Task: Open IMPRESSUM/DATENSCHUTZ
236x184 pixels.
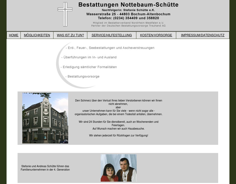Action: tap(202, 35)
